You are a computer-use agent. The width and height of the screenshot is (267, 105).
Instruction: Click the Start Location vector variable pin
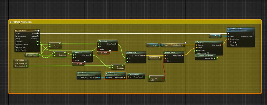[160, 58]
